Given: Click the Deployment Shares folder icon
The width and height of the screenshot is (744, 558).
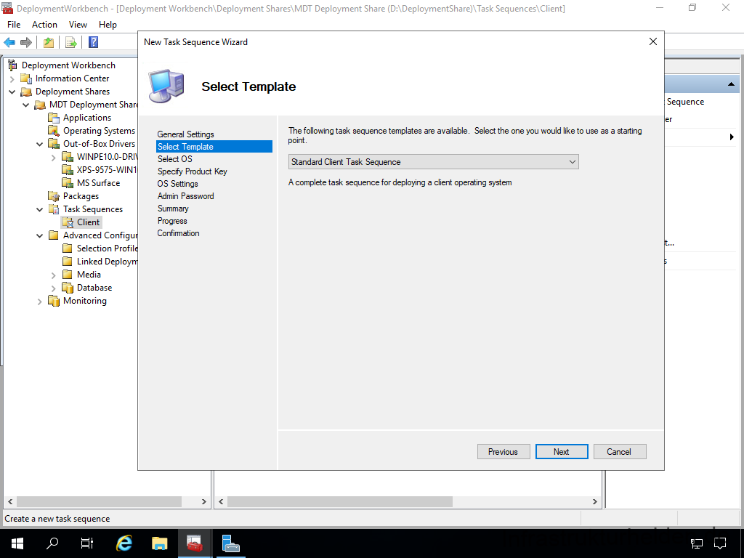Looking at the screenshot, I should click(27, 92).
